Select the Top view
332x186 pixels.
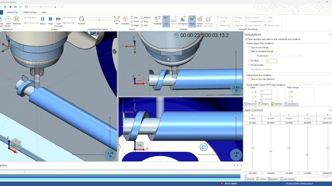[x=134, y=18]
